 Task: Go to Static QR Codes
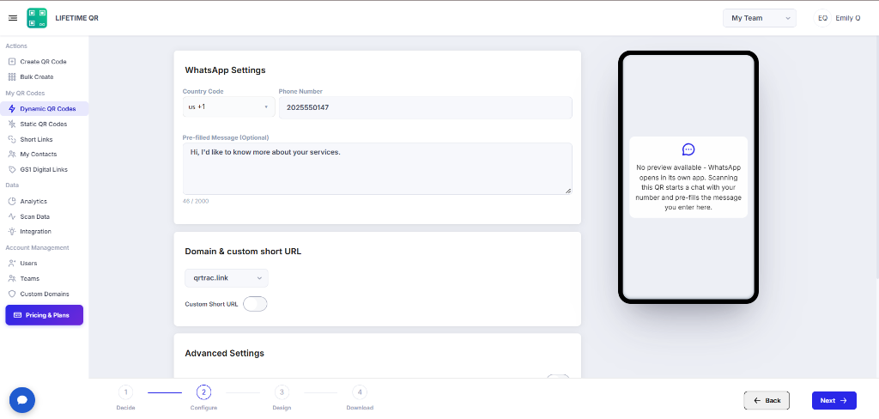[45, 124]
